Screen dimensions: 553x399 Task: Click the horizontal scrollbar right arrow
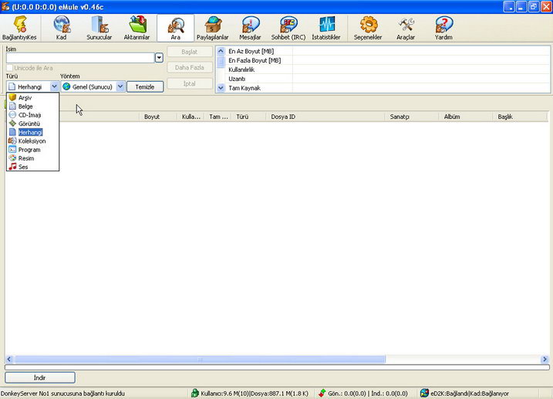click(x=545, y=359)
